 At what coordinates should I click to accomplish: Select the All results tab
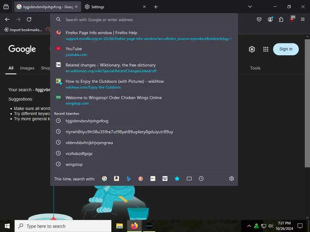click(x=11, y=68)
